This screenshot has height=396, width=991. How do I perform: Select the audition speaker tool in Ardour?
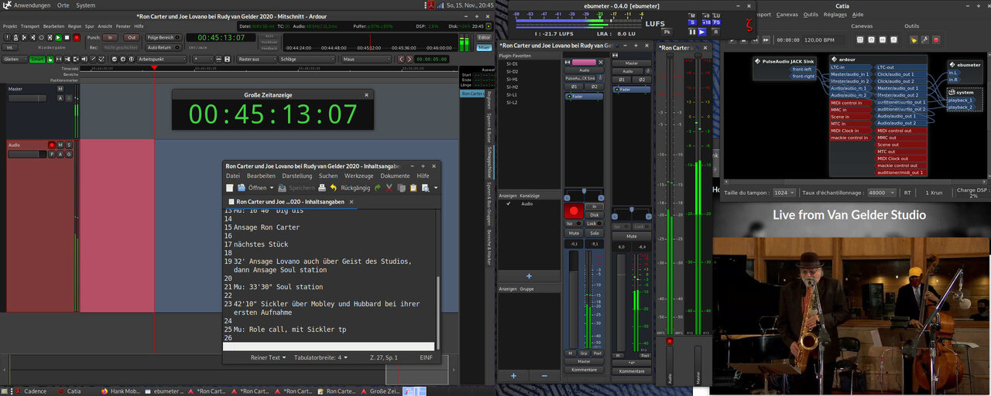tap(84, 59)
